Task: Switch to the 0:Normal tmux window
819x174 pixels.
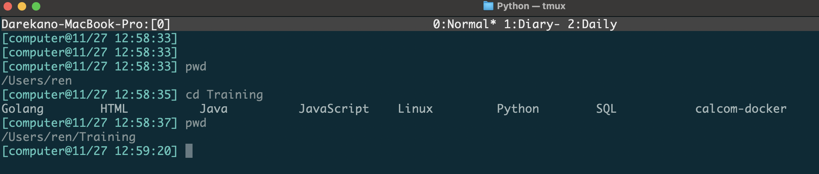Action: pyautogui.click(x=464, y=24)
